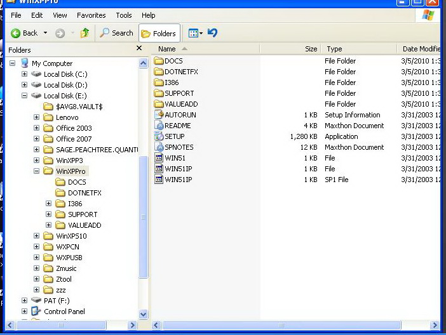Sort by the Date Modified column header

point(419,49)
